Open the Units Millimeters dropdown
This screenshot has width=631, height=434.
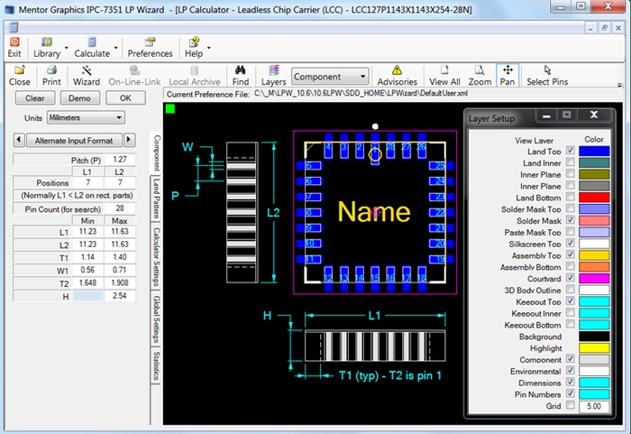pyautogui.click(x=87, y=117)
